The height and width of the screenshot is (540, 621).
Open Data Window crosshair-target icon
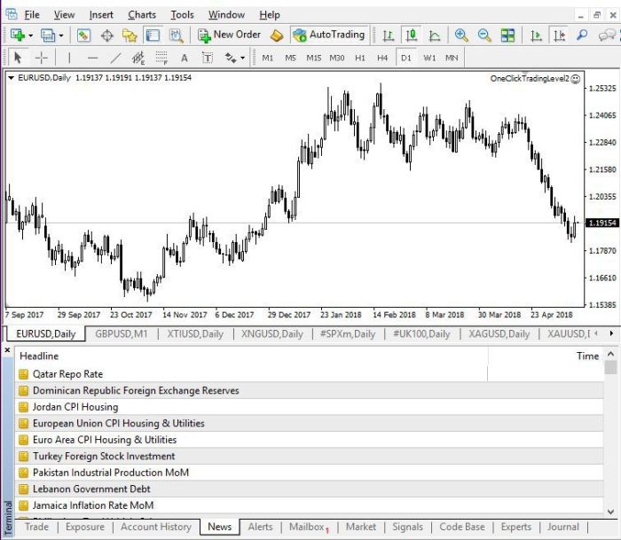tap(107, 35)
